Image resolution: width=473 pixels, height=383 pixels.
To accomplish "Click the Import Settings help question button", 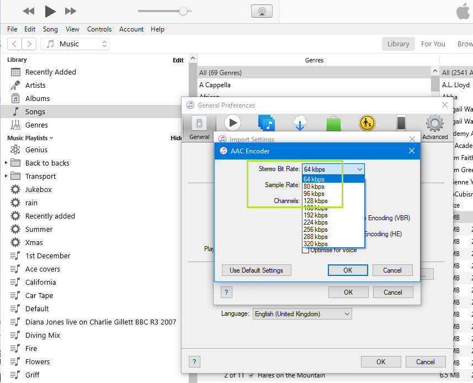I will [226, 292].
